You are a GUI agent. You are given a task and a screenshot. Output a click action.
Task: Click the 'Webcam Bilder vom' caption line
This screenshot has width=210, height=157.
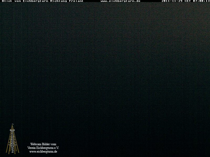[43, 144]
